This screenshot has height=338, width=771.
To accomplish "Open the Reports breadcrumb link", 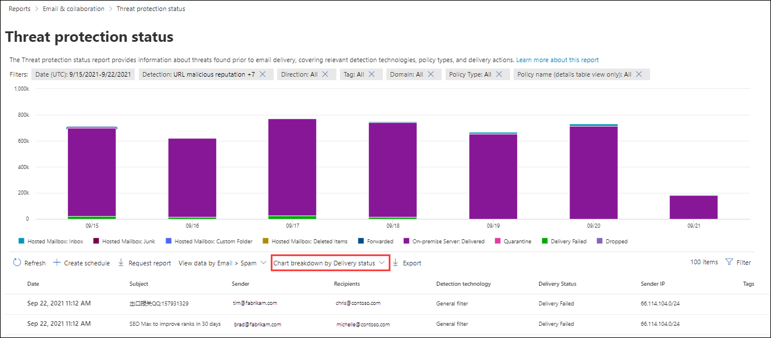I will click(x=20, y=9).
